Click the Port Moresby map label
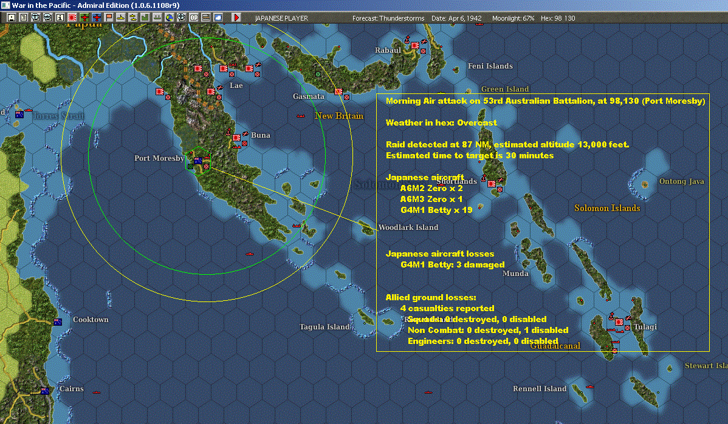This screenshot has width=728, height=424. click(159, 158)
